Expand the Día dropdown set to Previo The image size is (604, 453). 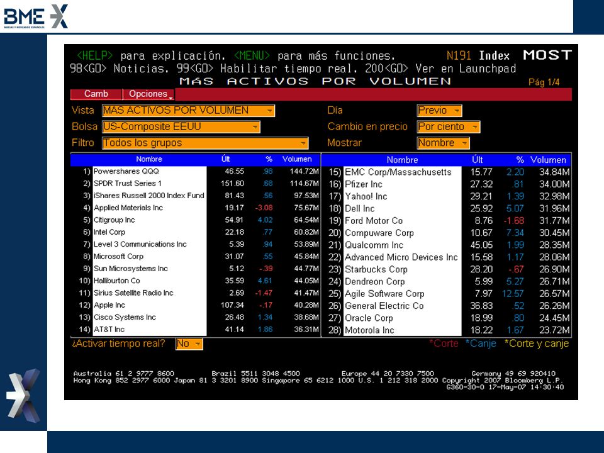(x=440, y=111)
